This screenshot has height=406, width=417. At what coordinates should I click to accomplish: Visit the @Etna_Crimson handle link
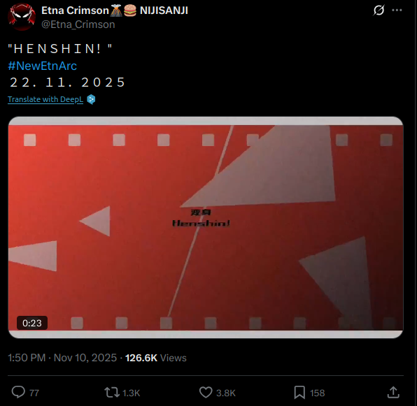78,24
